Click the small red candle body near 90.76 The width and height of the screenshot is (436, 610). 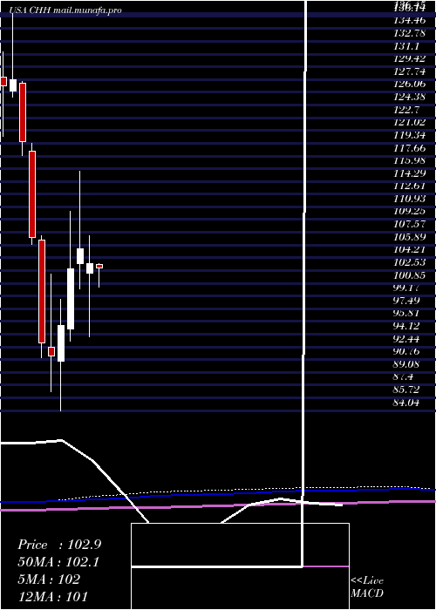51,351
